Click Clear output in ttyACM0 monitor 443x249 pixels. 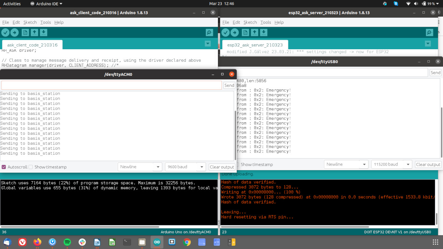point(222,167)
